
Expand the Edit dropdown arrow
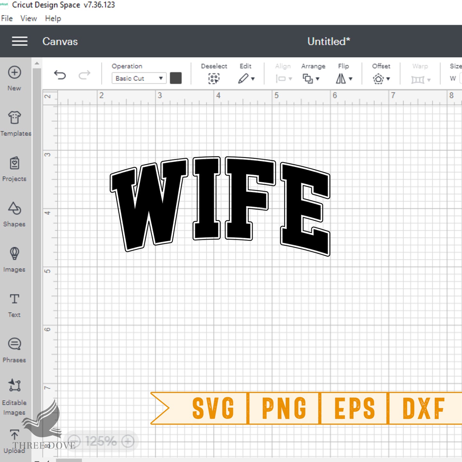pyautogui.click(x=253, y=79)
